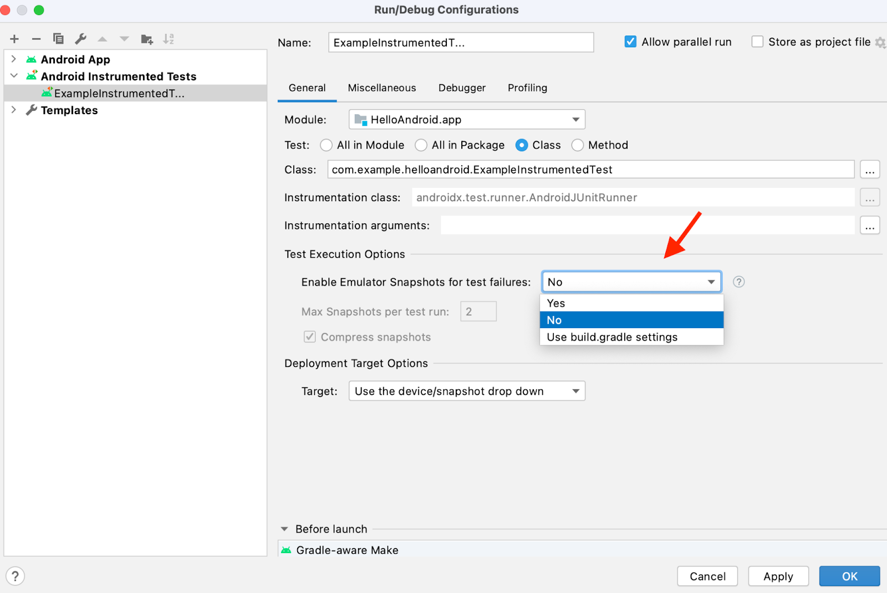Viewport: 887px width, 593px height.
Task: Collapse the Before launch section
Action: click(x=284, y=529)
